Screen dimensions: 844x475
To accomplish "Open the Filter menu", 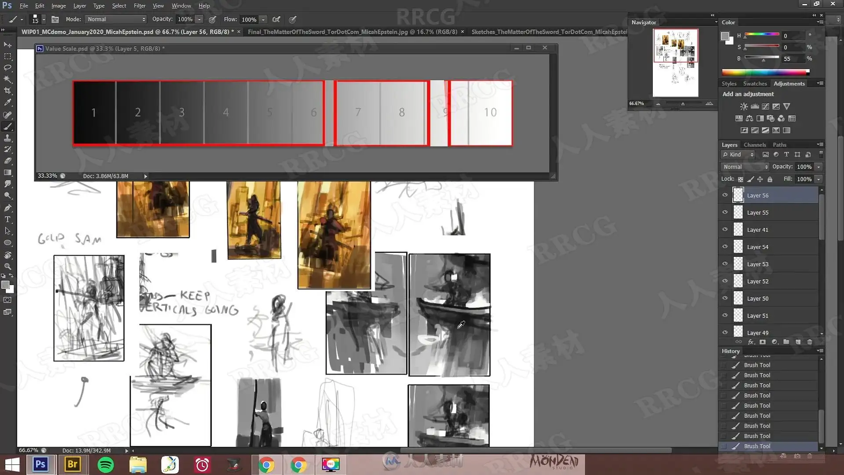I will (139, 6).
